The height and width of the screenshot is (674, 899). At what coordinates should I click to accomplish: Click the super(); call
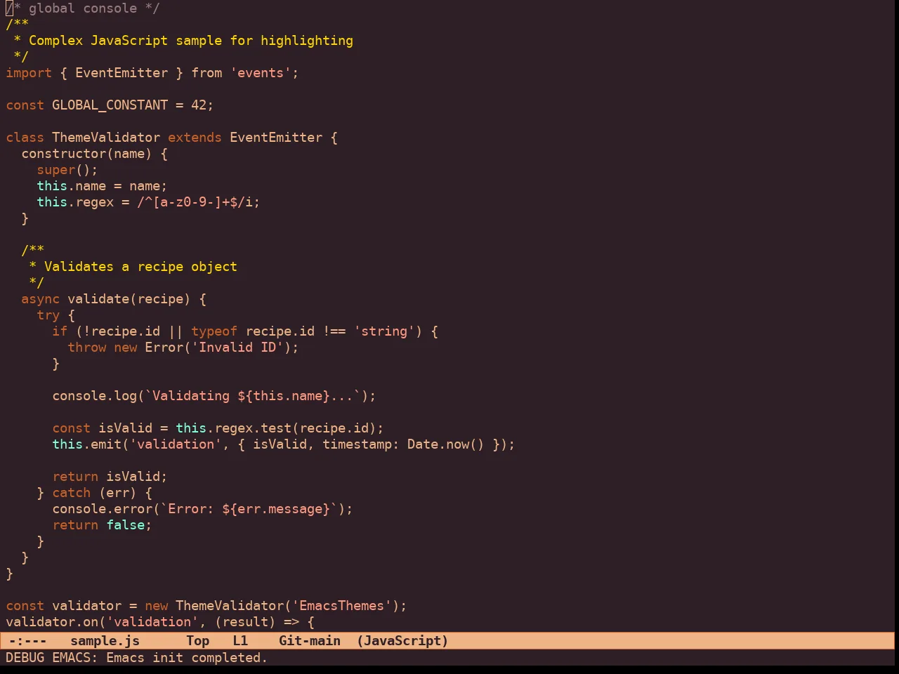coord(67,170)
